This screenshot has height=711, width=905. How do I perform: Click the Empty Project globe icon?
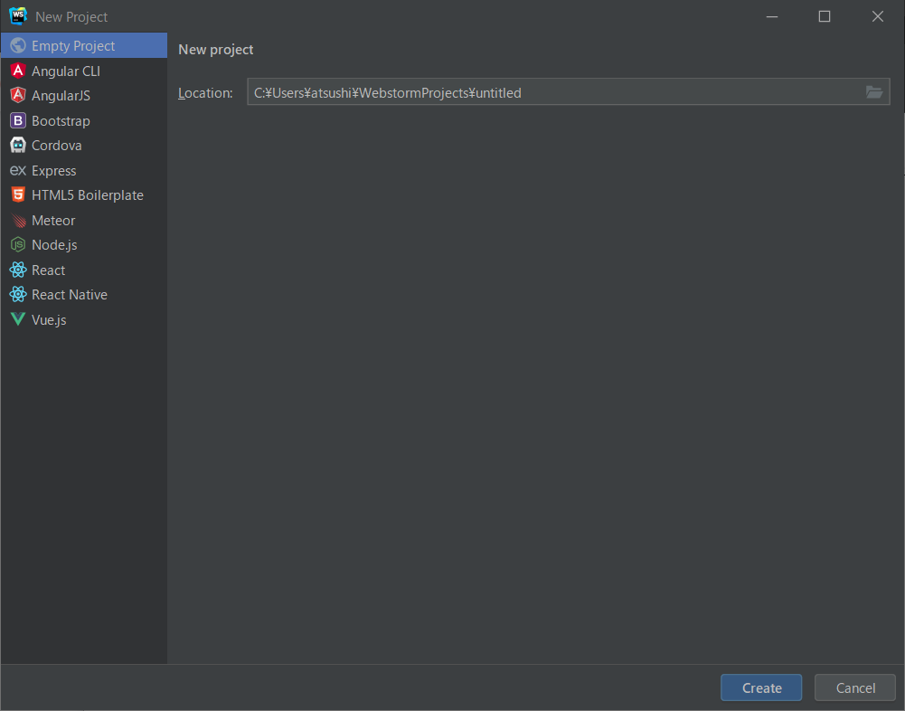pyautogui.click(x=18, y=45)
